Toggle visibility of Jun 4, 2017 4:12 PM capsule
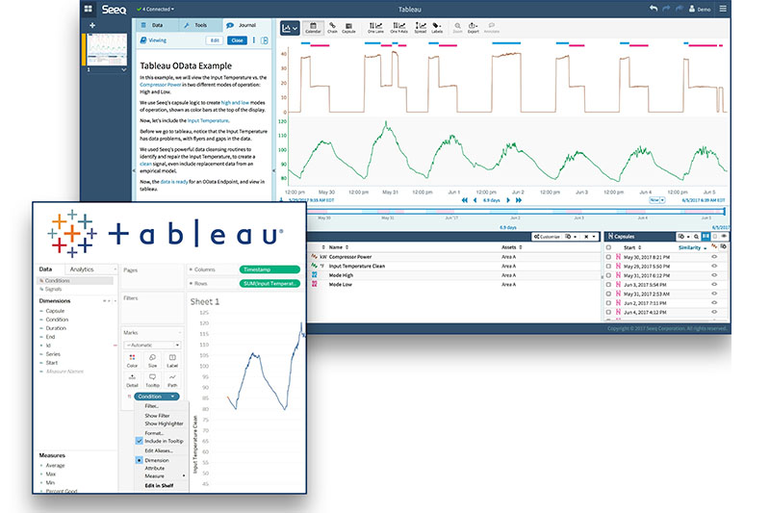This screenshot has width=770, height=513. coord(714,312)
